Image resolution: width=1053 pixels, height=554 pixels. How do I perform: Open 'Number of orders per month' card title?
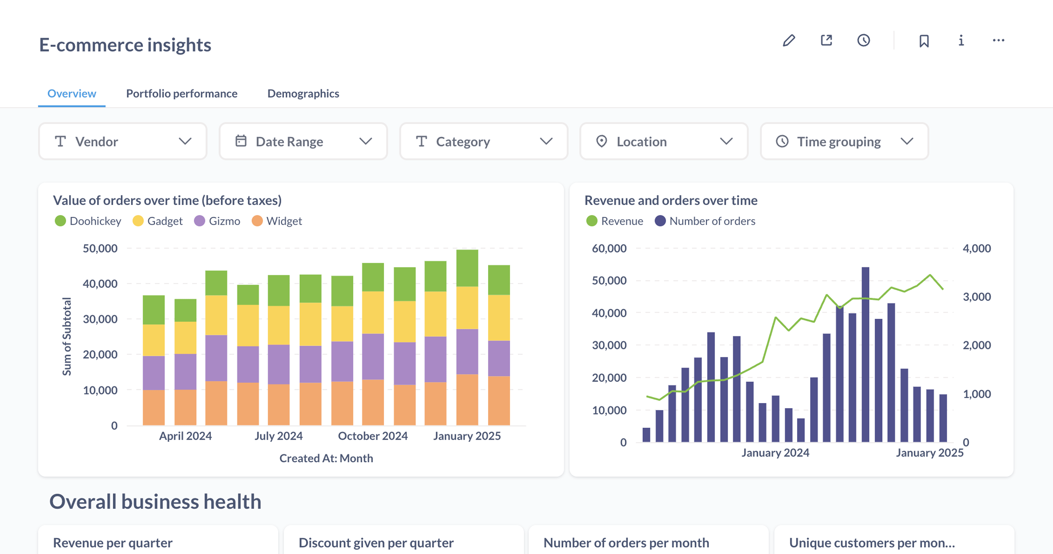pos(626,542)
